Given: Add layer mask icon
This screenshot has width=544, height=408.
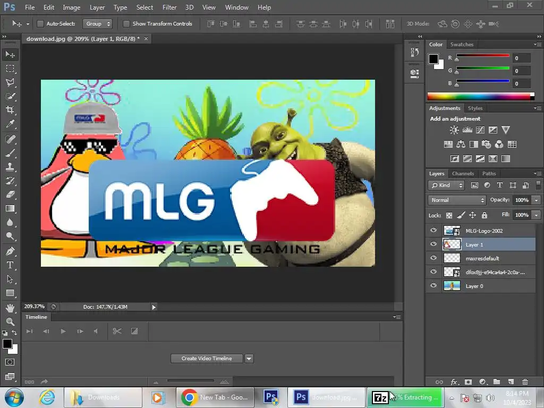Looking at the screenshot, I should pyautogui.click(x=469, y=381).
